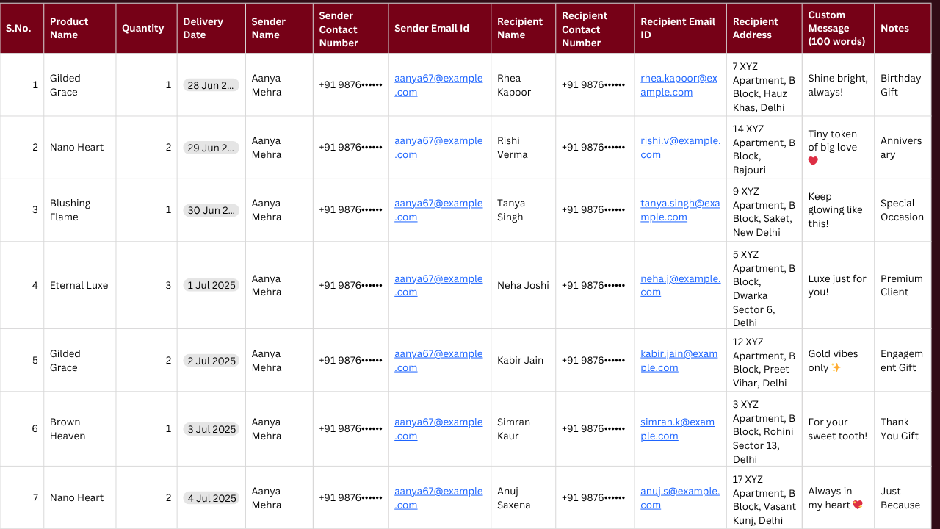
Task: Select the Neha Joshi recipient cell
Action: [x=523, y=285]
